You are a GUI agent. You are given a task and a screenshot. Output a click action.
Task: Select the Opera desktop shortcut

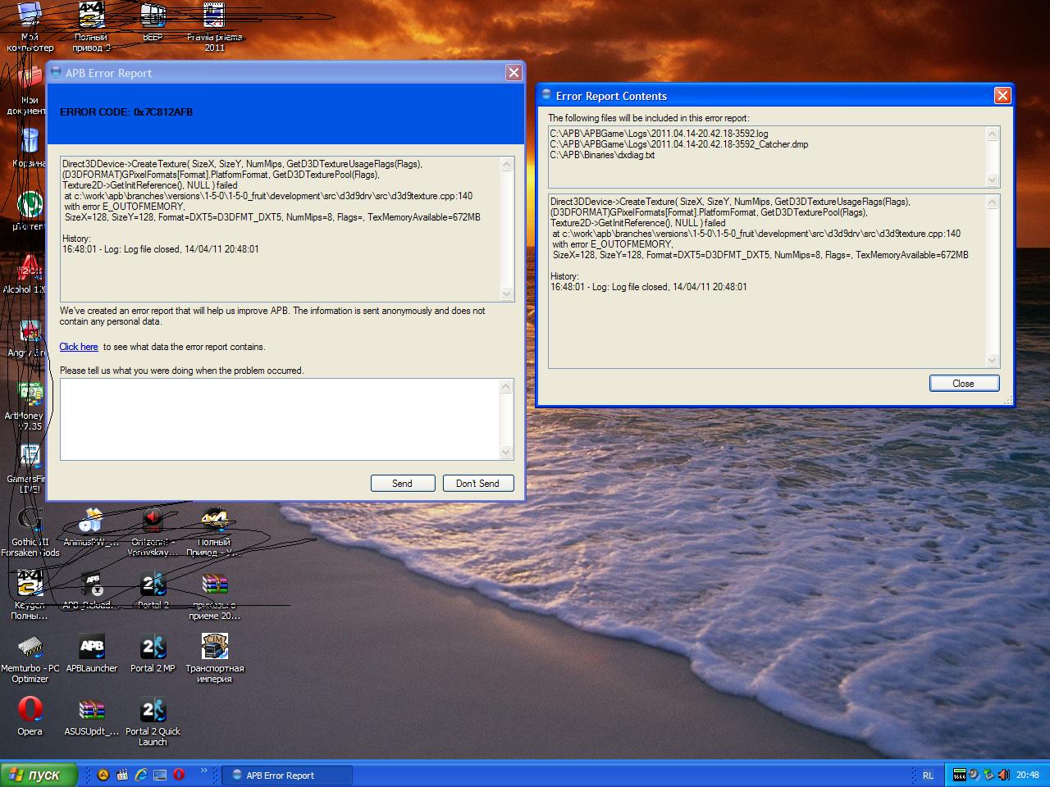click(x=30, y=716)
